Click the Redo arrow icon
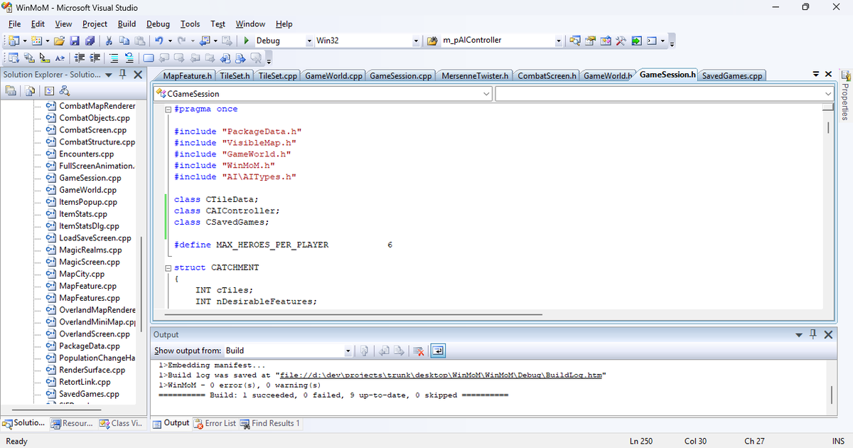 [182, 41]
